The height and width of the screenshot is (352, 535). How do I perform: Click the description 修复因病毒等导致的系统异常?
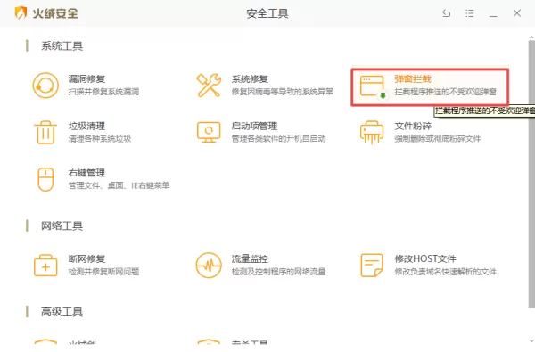(x=282, y=92)
